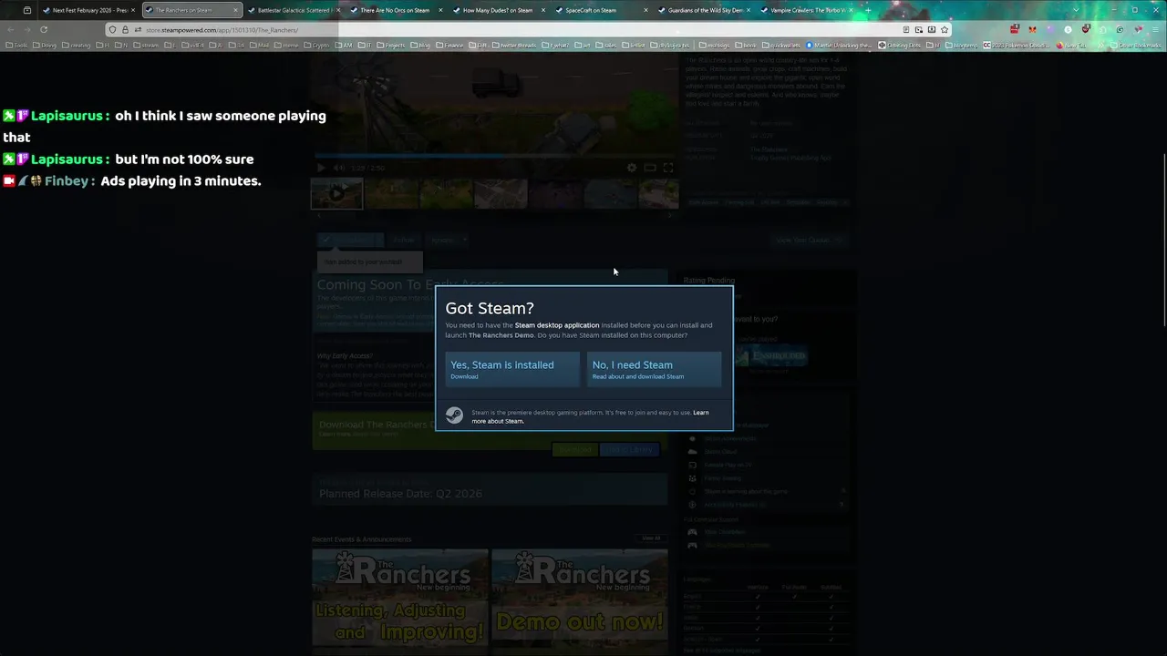Switch to "Vampire Crawlers" tab
This screenshot has height=656, width=1167.
pyautogui.click(x=808, y=10)
